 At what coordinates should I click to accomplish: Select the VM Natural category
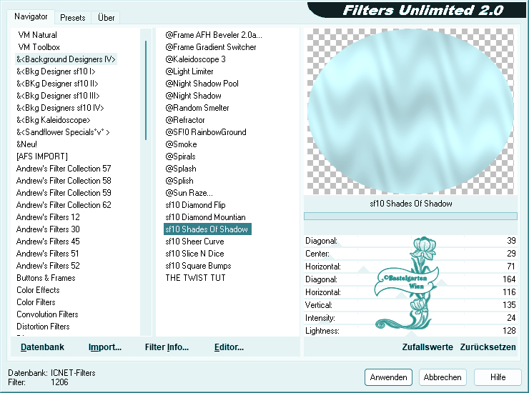click(x=37, y=35)
